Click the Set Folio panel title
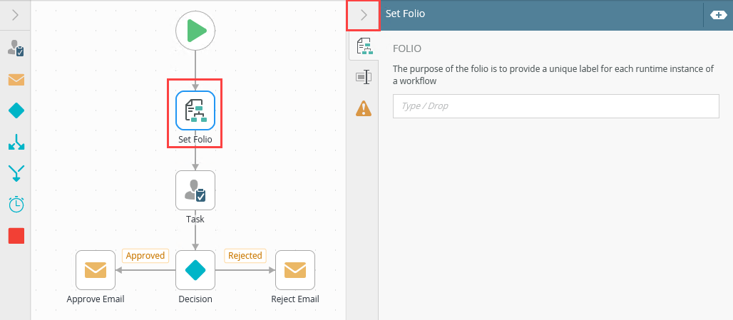 click(405, 14)
